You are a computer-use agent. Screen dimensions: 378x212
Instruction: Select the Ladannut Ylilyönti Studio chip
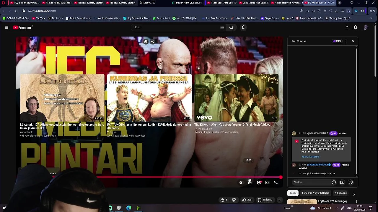(x=315, y=193)
